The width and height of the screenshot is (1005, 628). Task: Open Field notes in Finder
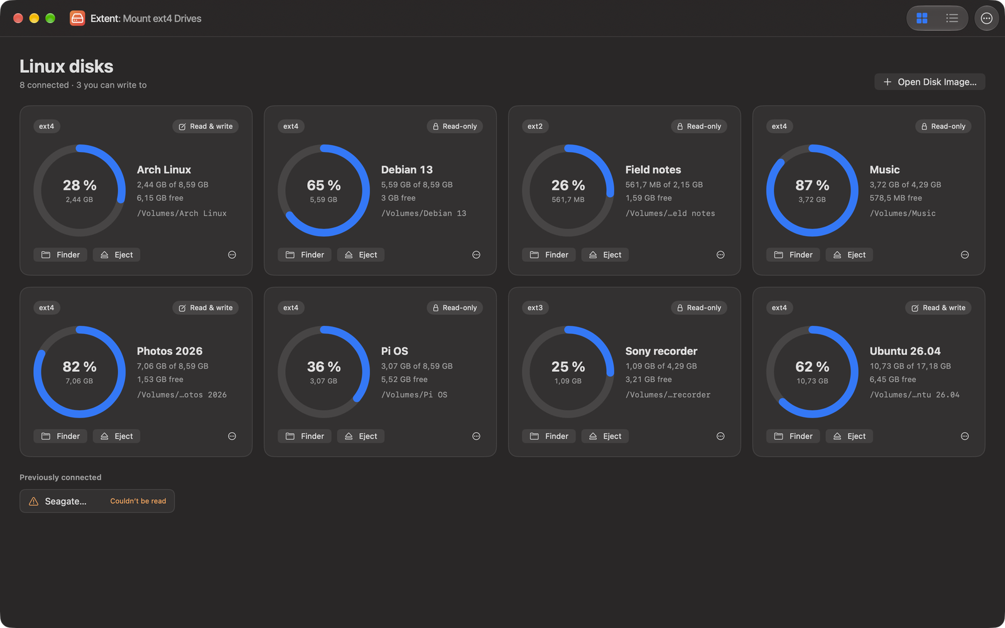coord(549,254)
